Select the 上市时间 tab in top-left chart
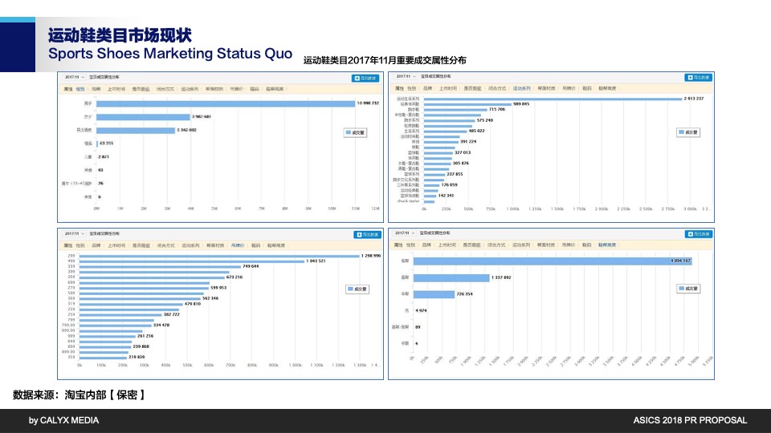Screen dimensions: 771x433 (116, 89)
